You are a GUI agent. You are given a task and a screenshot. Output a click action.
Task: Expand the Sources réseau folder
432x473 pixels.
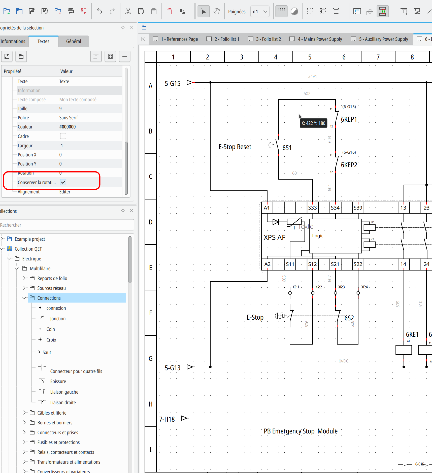[24, 288]
